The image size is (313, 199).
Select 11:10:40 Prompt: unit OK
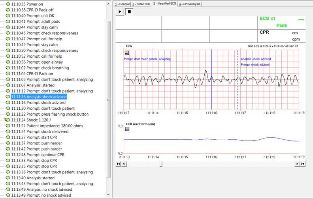coord(33,15)
